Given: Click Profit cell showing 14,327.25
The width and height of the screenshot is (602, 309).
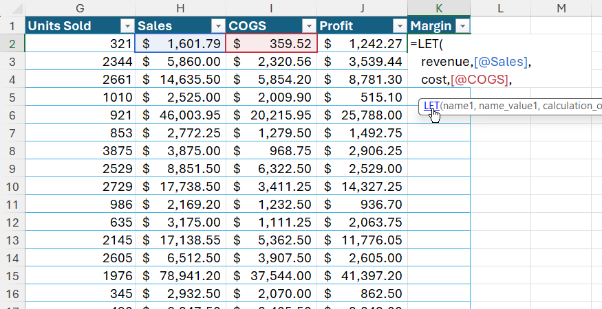Looking at the screenshot, I should click(x=362, y=187).
